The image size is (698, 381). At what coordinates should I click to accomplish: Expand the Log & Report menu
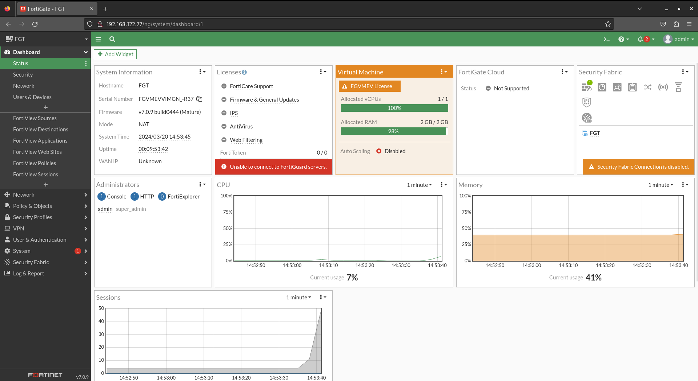tap(45, 274)
